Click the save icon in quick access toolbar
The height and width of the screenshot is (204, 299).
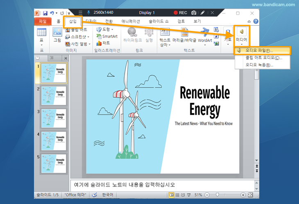45,13
